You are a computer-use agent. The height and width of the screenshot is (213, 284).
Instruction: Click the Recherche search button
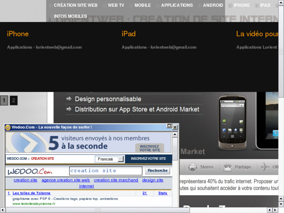[157, 170]
